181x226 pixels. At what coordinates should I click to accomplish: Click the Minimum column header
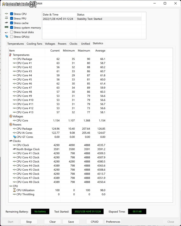coord(68,50)
